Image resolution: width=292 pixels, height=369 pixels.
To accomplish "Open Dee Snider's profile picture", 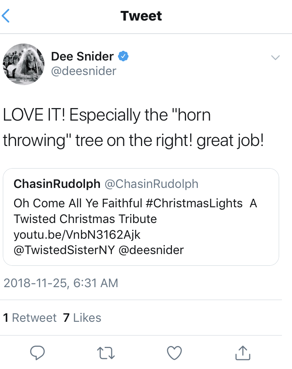I will point(24,64).
